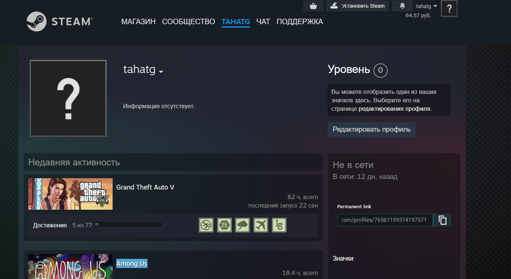Click the GTA V achievements progress bar

[128, 225]
